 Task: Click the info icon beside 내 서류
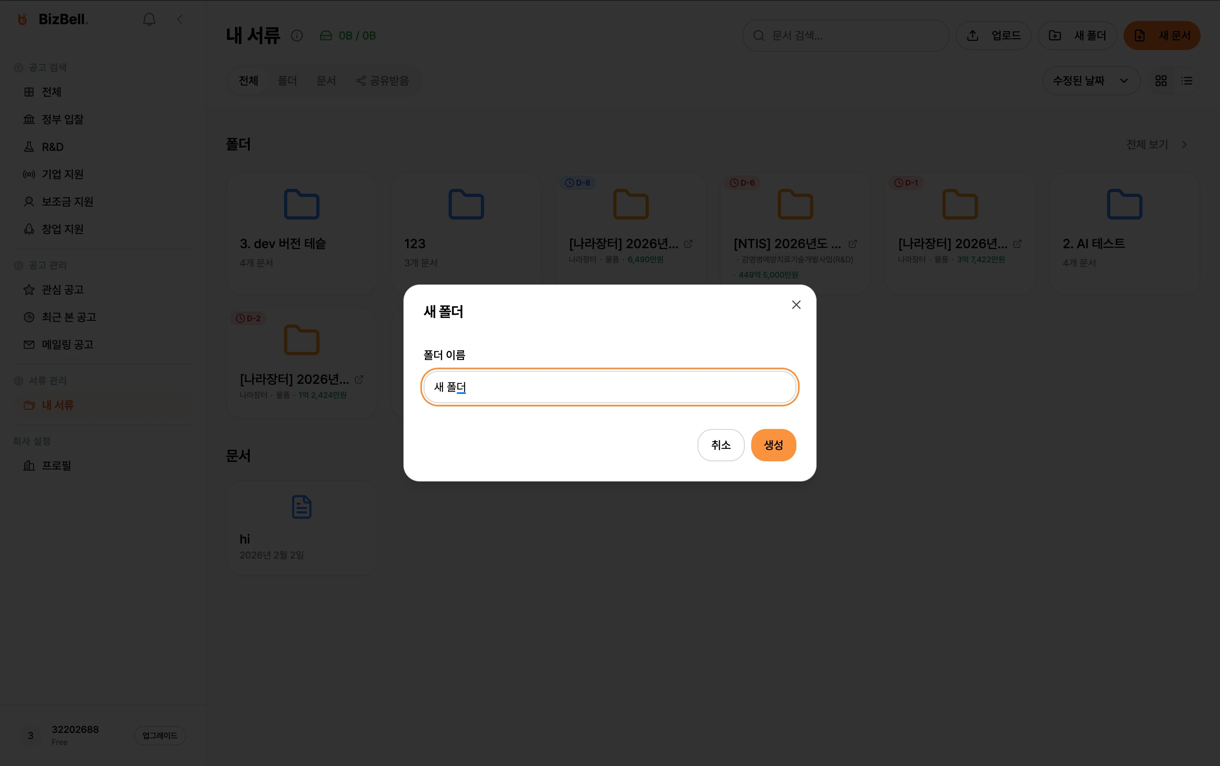tap(297, 36)
